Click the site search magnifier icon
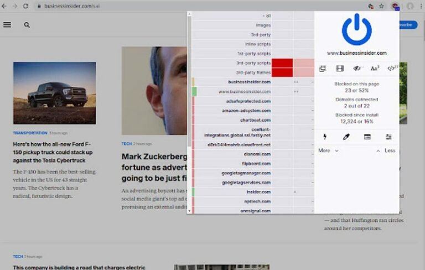Image resolution: width=425 pixels, height=270 pixels. coord(27,25)
